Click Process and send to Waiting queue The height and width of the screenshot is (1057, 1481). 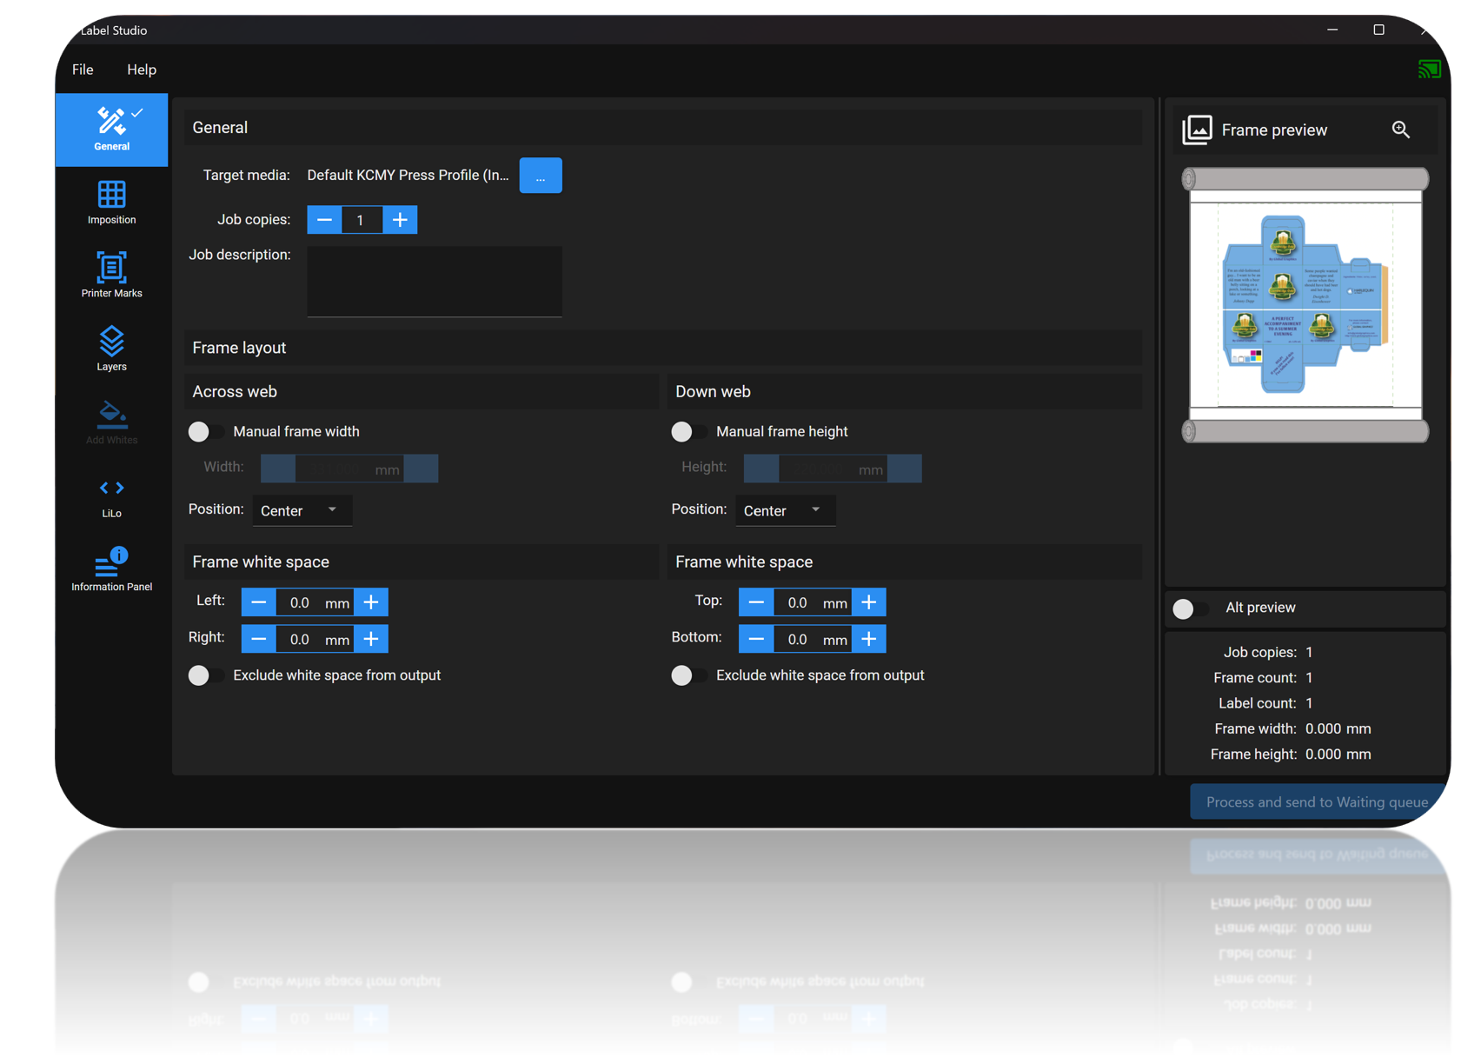pos(1317,801)
